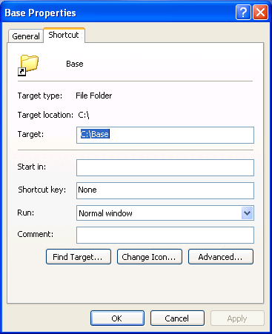Viewport: 272px width, 334px height.
Task: Confirm with the OK button
Action: pyautogui.click(x=117, y=318)
